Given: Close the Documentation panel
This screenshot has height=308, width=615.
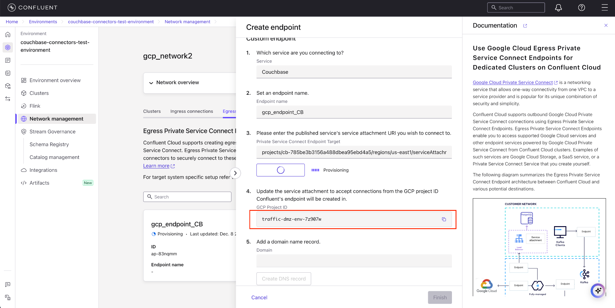Looking at the screenshot, I should 606,25.
